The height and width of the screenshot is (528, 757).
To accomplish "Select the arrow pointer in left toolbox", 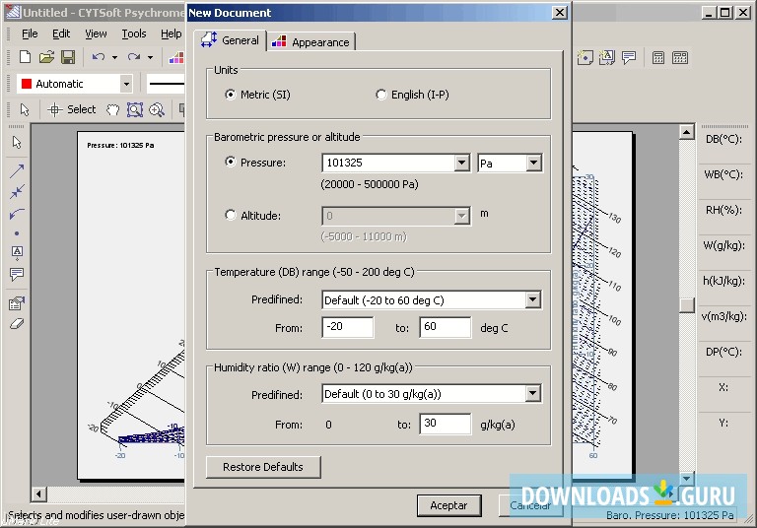I will pos(17,143).
